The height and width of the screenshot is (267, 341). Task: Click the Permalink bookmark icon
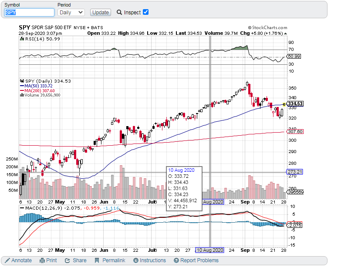coord(97,260)
